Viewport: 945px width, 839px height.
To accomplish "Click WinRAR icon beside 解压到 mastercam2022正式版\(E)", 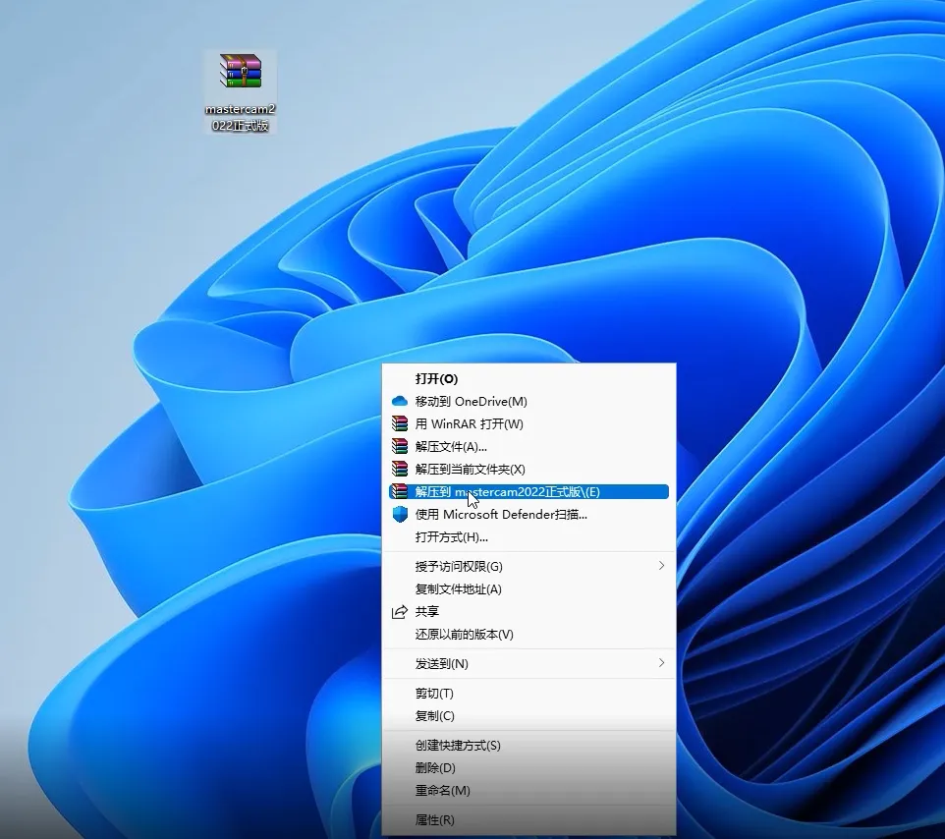I will click(400, 492).
